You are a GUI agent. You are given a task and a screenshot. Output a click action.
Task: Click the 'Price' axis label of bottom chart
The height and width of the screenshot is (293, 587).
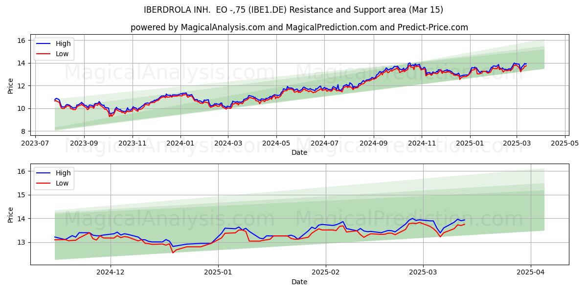tap(11, 214)
